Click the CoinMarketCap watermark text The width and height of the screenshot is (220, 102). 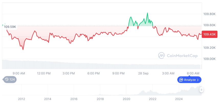[x=182, y=55]
